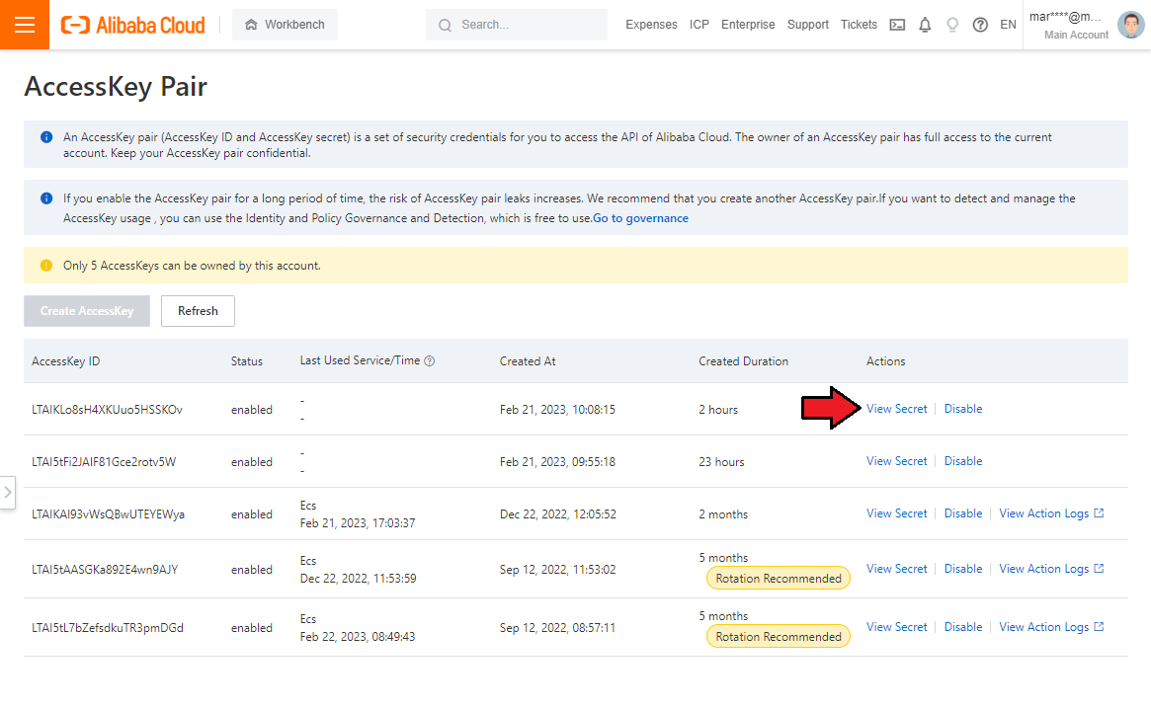Open the mar****@m... account menu
Viewport: 1151px width, 710px height.
click(1065, 17)
